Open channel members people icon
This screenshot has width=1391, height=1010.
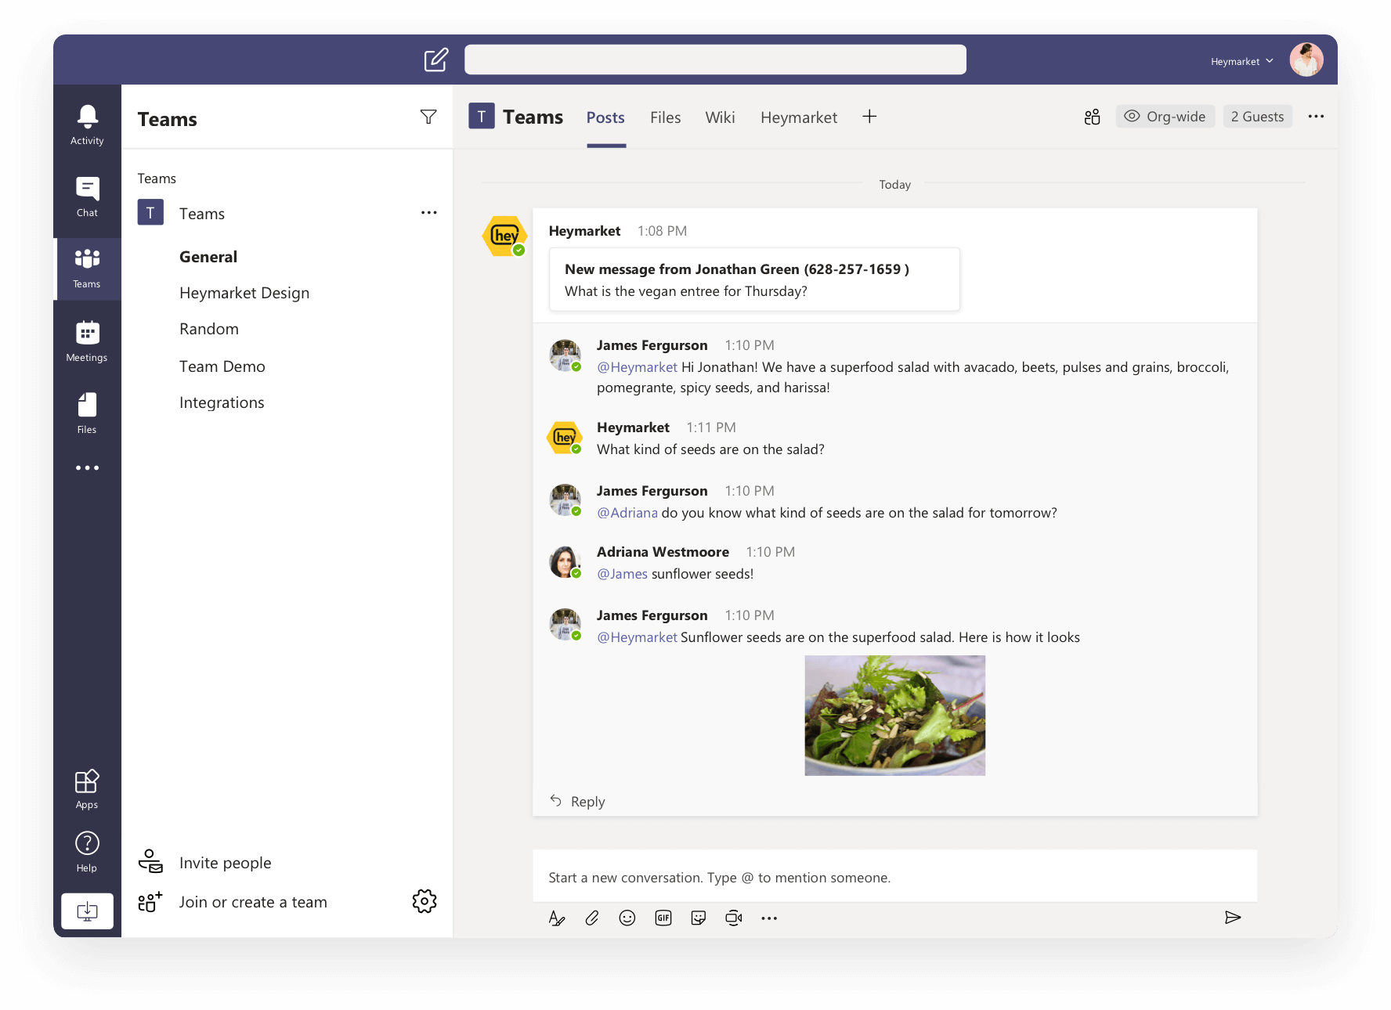tap(1092, 117)
